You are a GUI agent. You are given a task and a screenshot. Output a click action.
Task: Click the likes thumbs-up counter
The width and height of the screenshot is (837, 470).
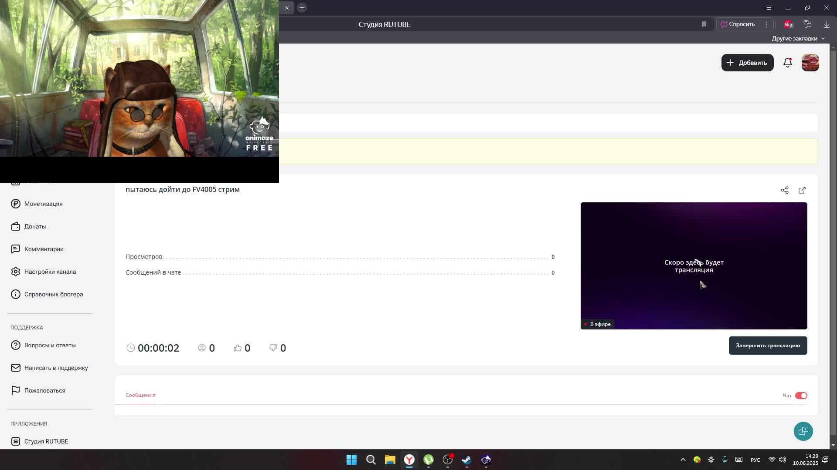[242, 348]
